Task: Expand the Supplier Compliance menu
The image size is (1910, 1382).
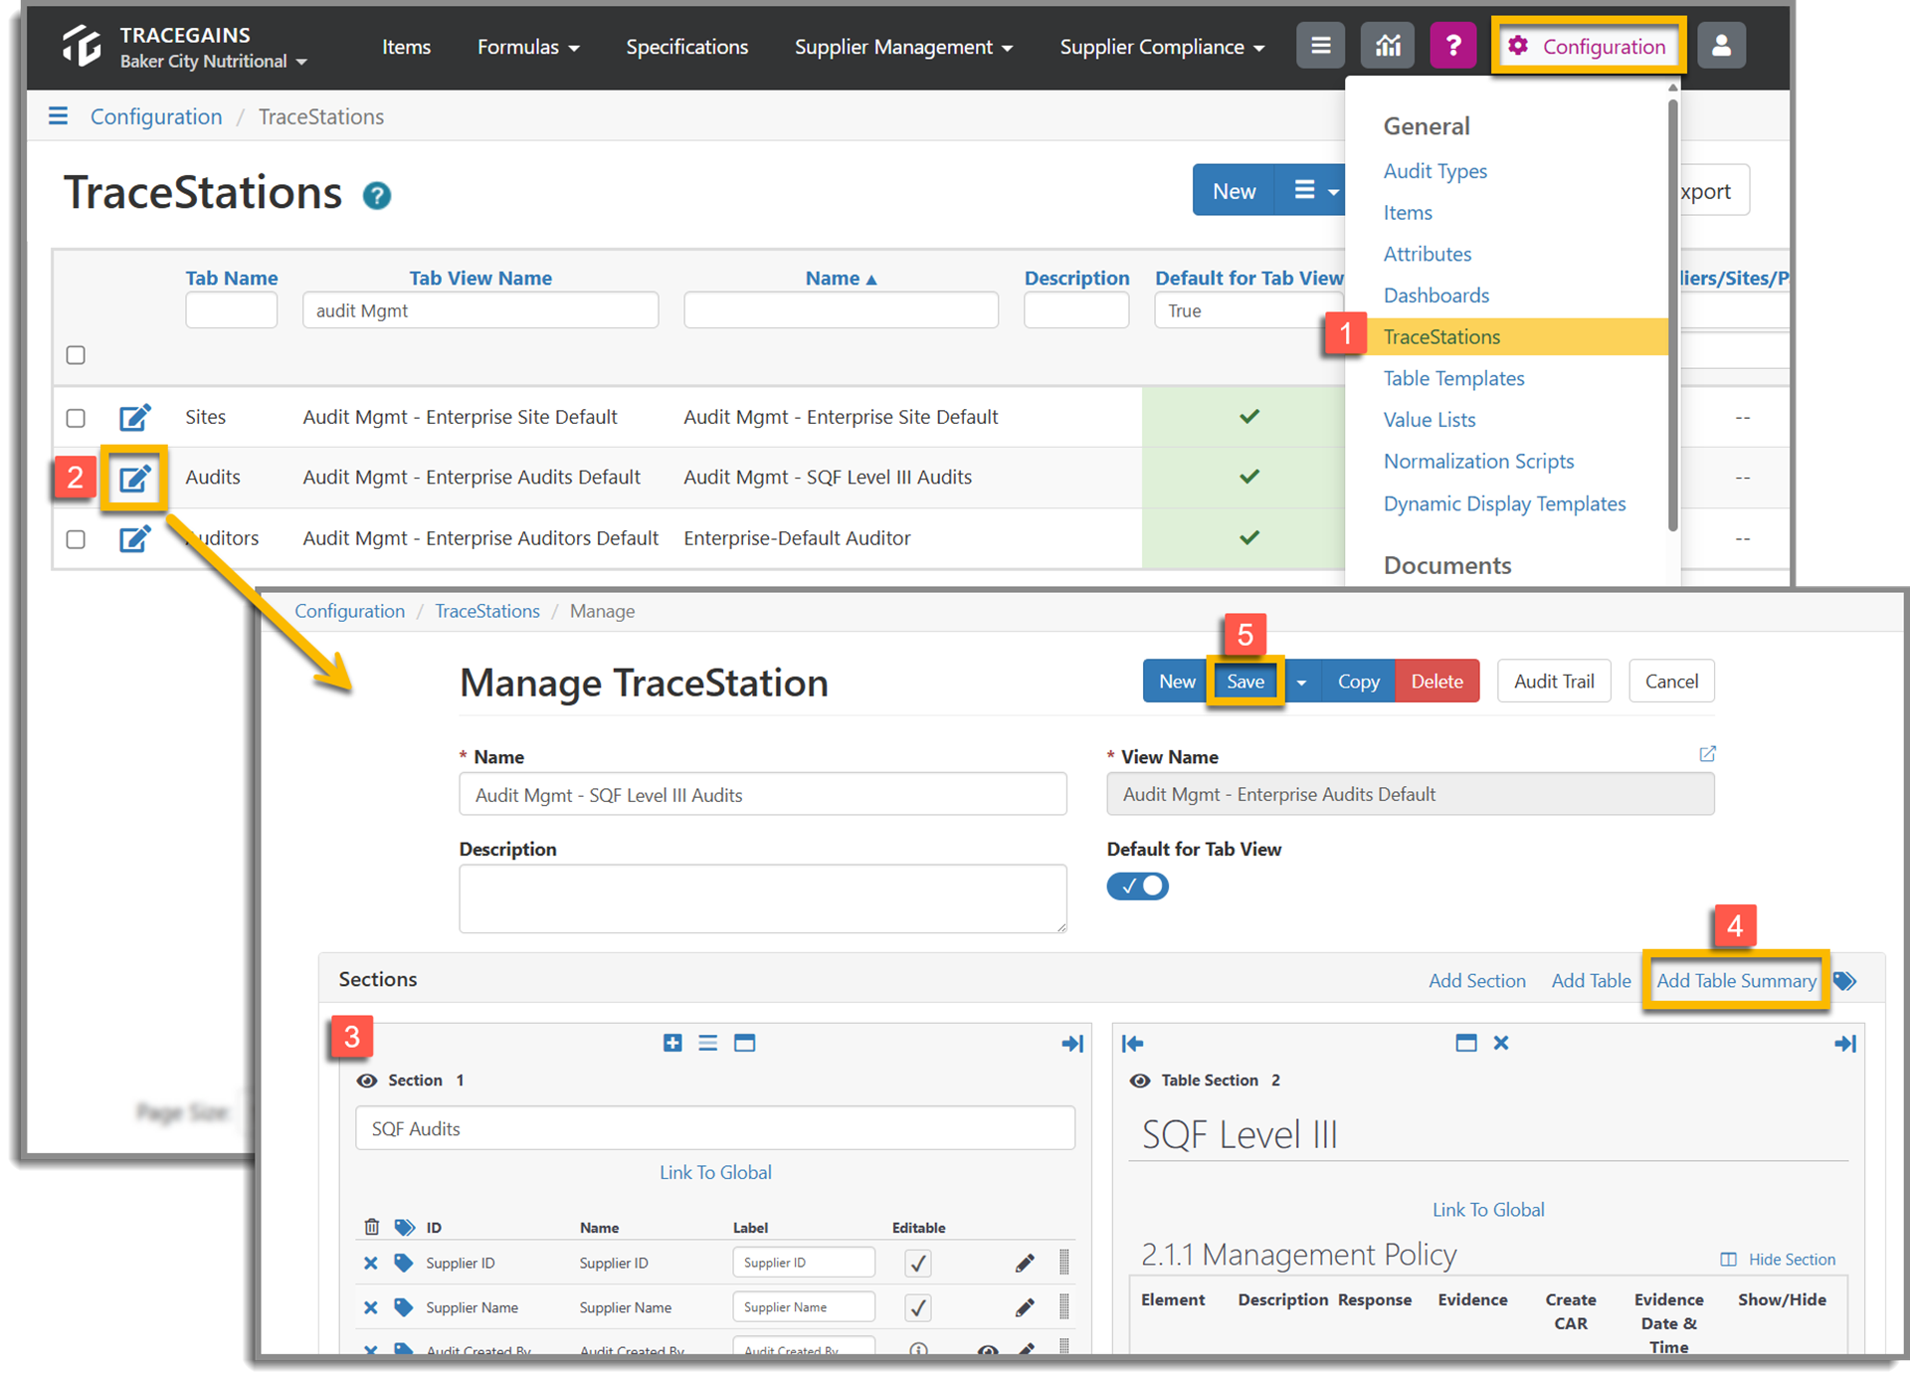Action: 1162,47
